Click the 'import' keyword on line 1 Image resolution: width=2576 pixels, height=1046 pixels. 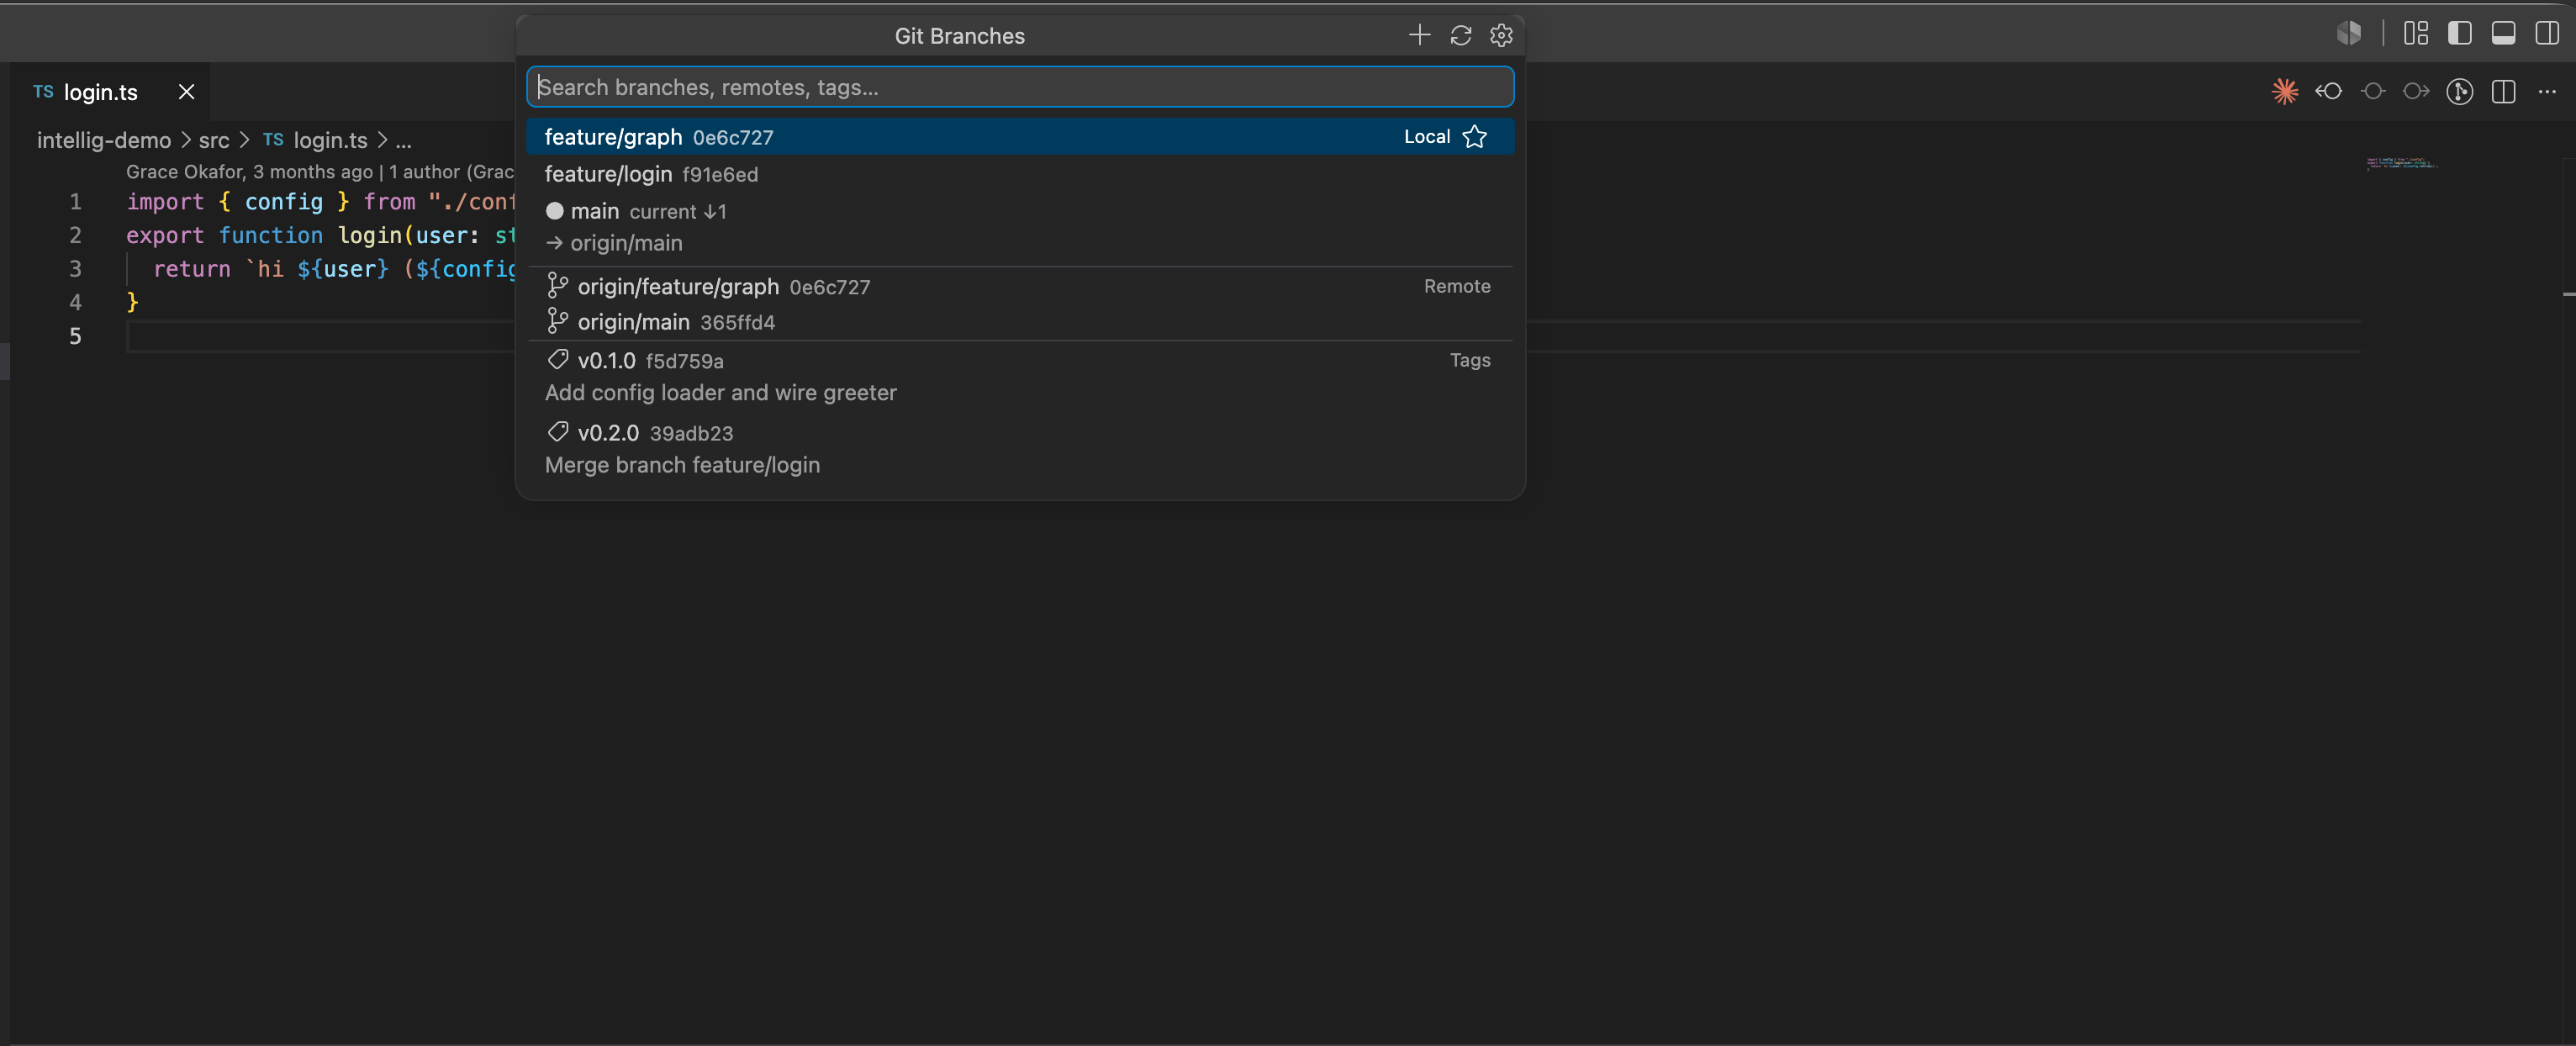[x=165, y=202]
